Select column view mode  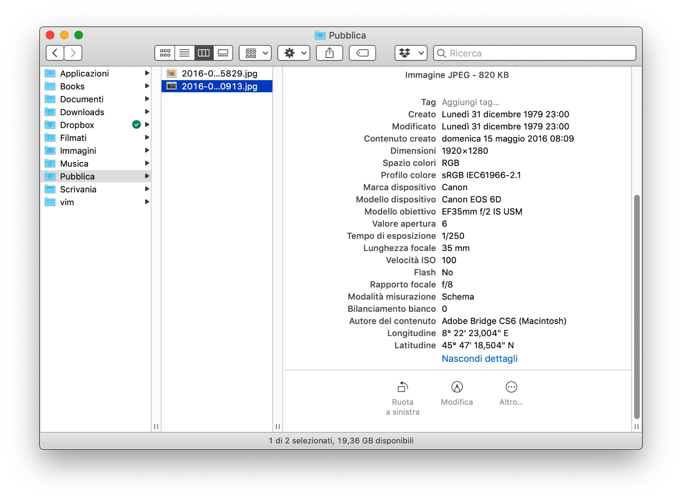[203, 53]
